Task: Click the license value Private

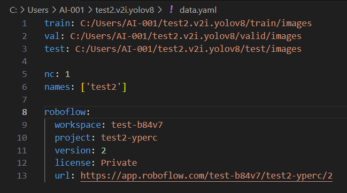Action: [x=119, y=163]
